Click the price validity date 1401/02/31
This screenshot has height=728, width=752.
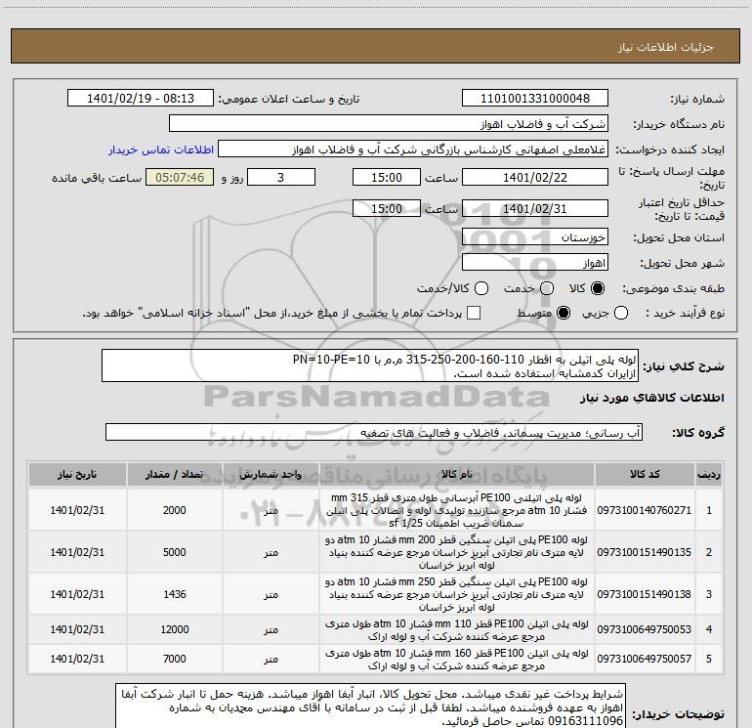tap(535, 208)
